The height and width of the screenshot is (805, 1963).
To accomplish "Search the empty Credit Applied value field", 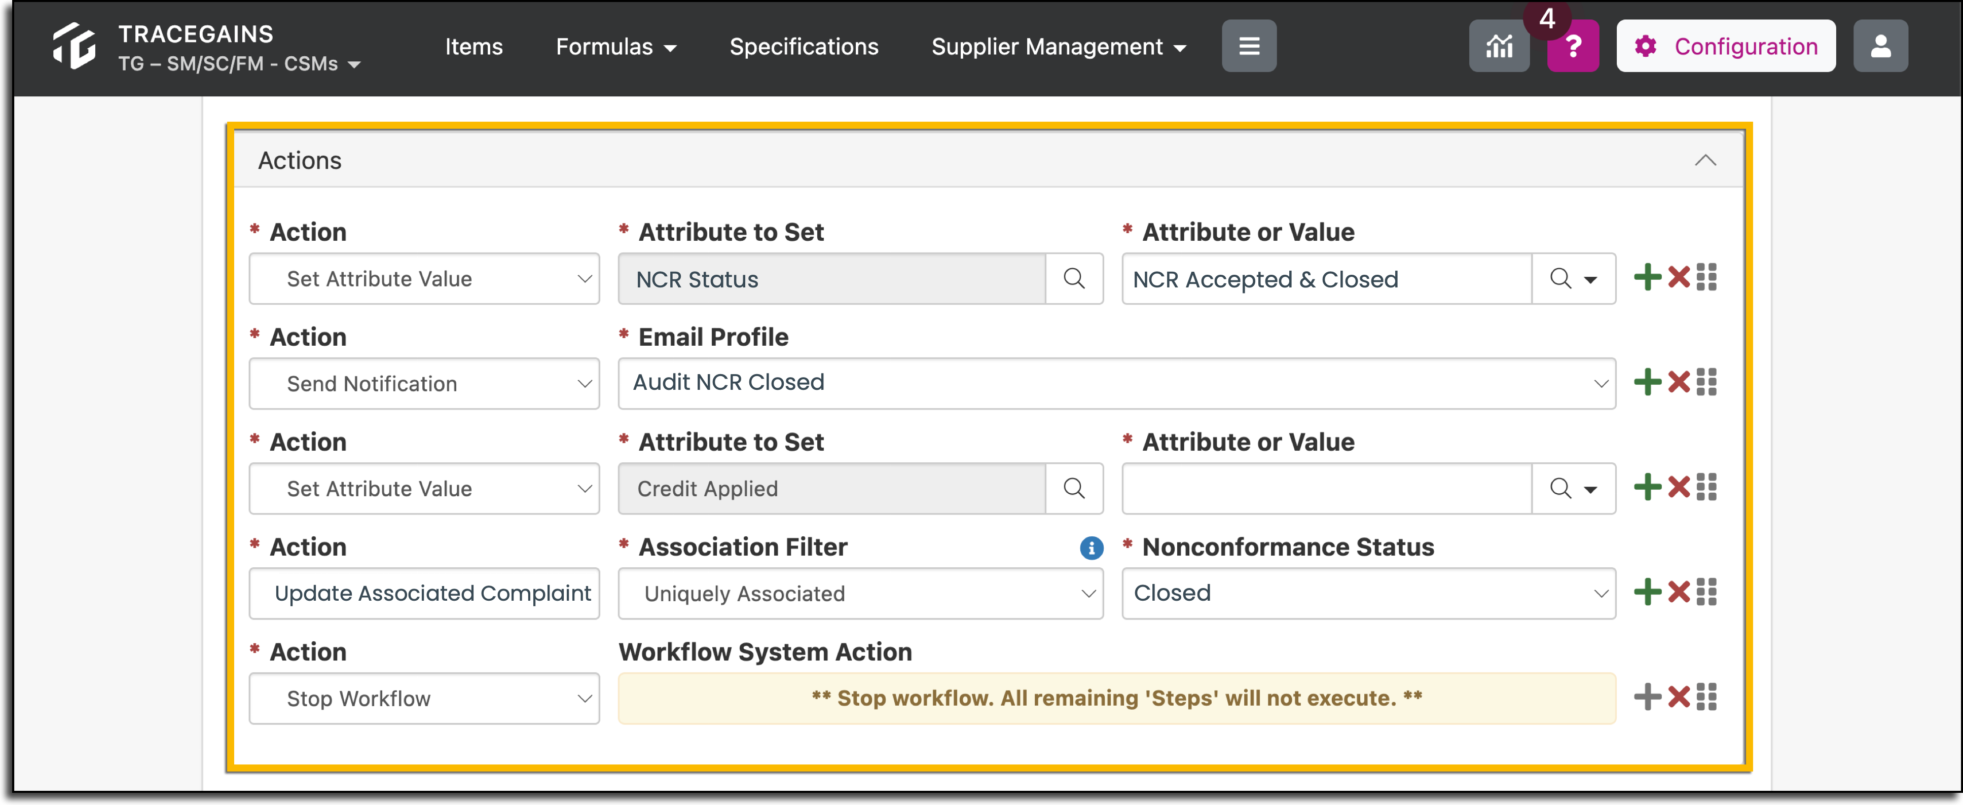I will (1573, 489).
